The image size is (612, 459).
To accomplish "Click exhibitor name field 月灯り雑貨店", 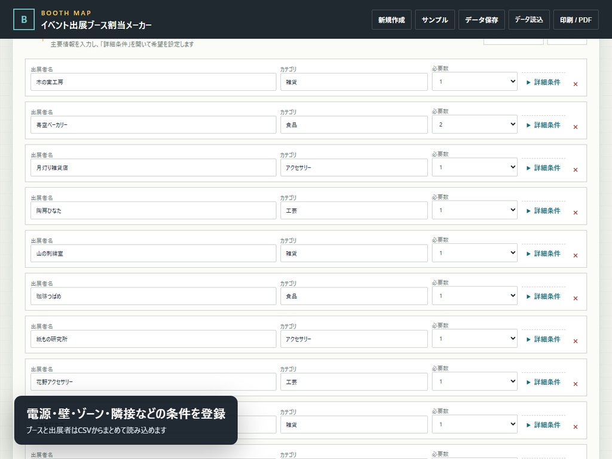I will [x=154, y=168].
